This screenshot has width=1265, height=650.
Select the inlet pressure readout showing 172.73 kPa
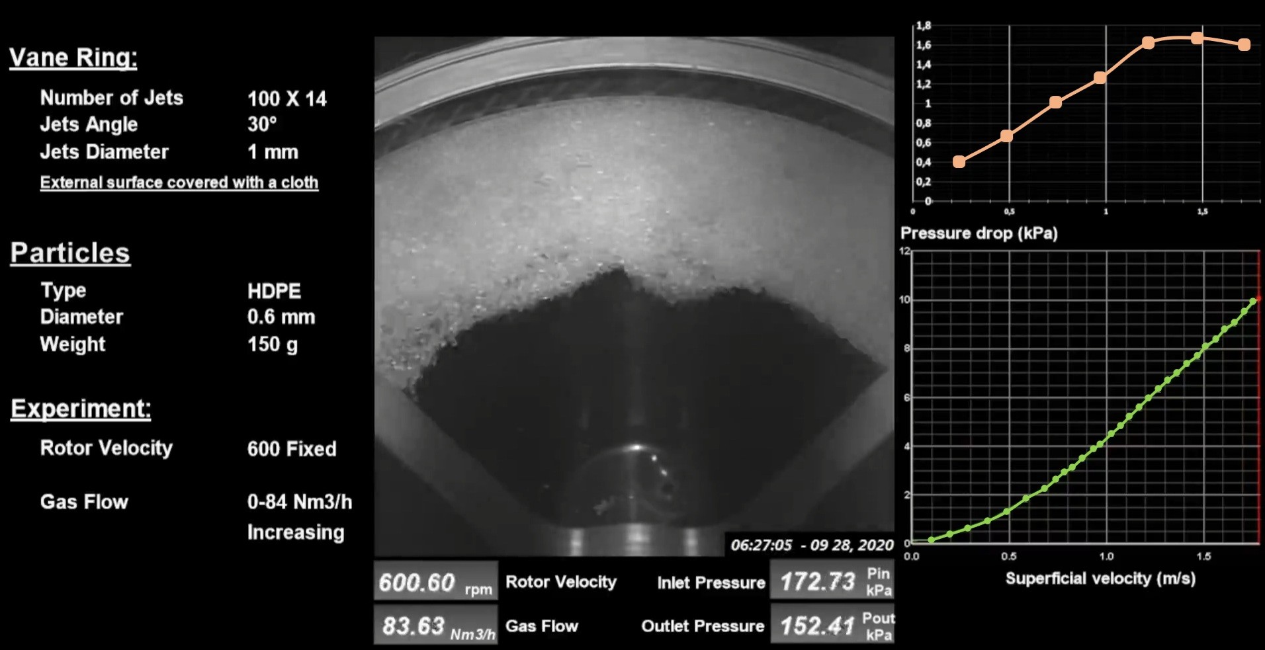click(x=832, y=581)
